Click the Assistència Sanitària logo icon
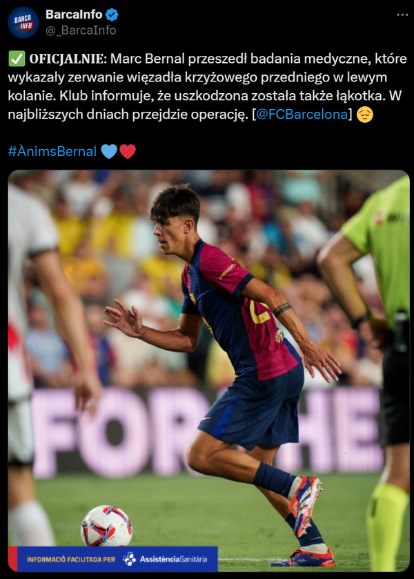Image resolution: width=414 pixels, height=579 pixels. (x=130, y=559)
